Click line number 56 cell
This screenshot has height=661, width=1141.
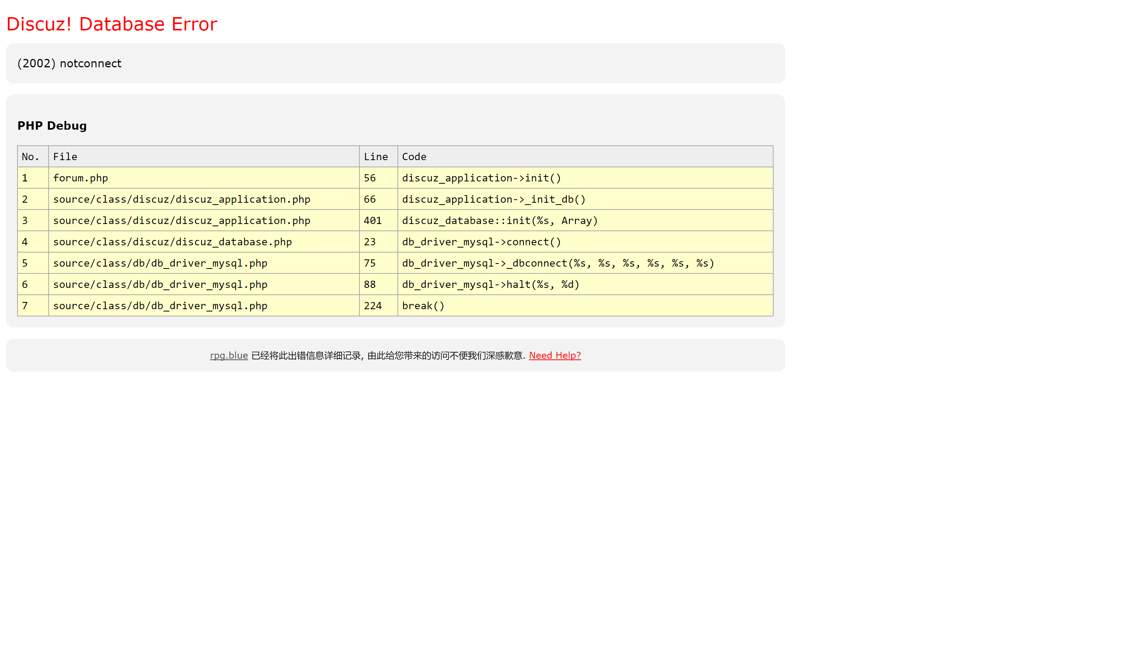tap(378, 178)
